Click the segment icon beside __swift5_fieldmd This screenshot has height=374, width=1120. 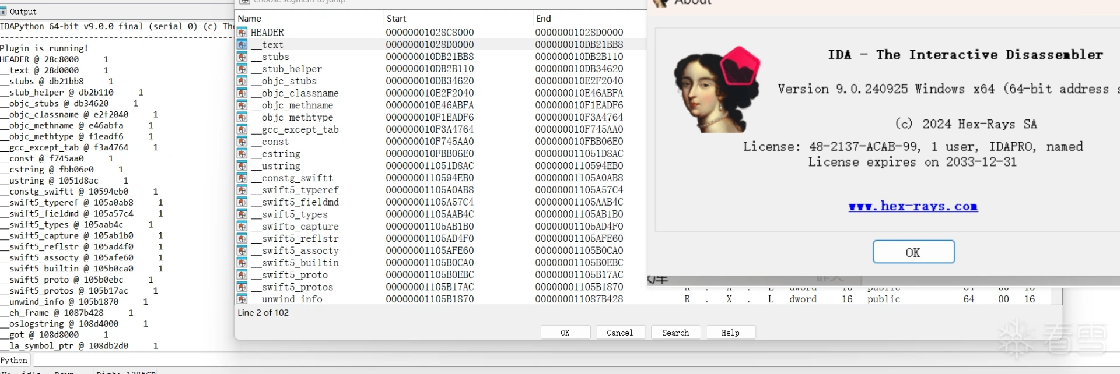(x=242, y=202)
